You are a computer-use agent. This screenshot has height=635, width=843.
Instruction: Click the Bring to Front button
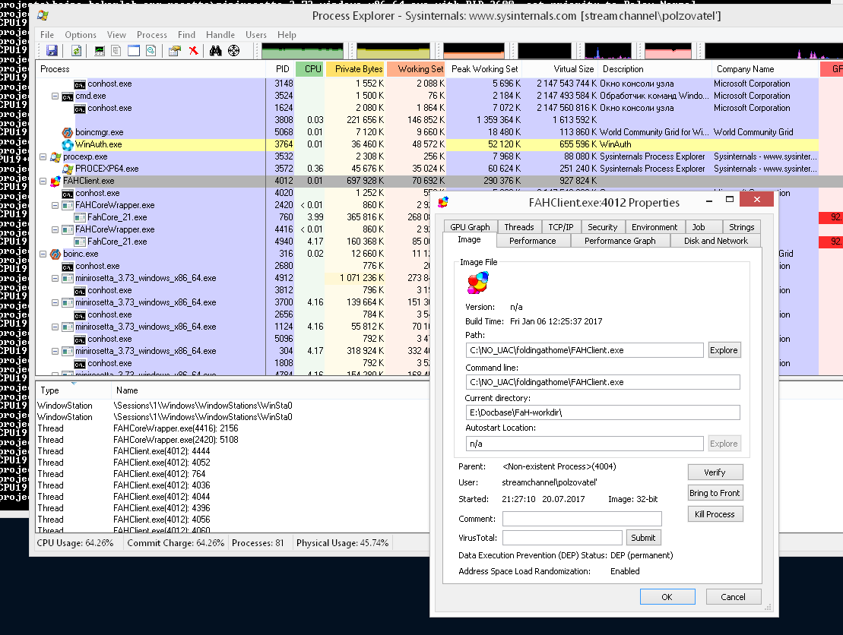[715, 493]
